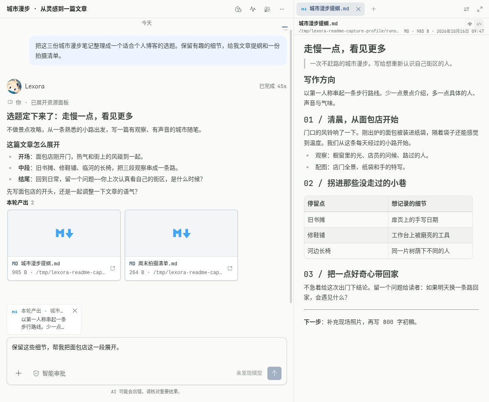Click the 修鞋铺 table cell
The image size is (489, 402).
(346, 235)
